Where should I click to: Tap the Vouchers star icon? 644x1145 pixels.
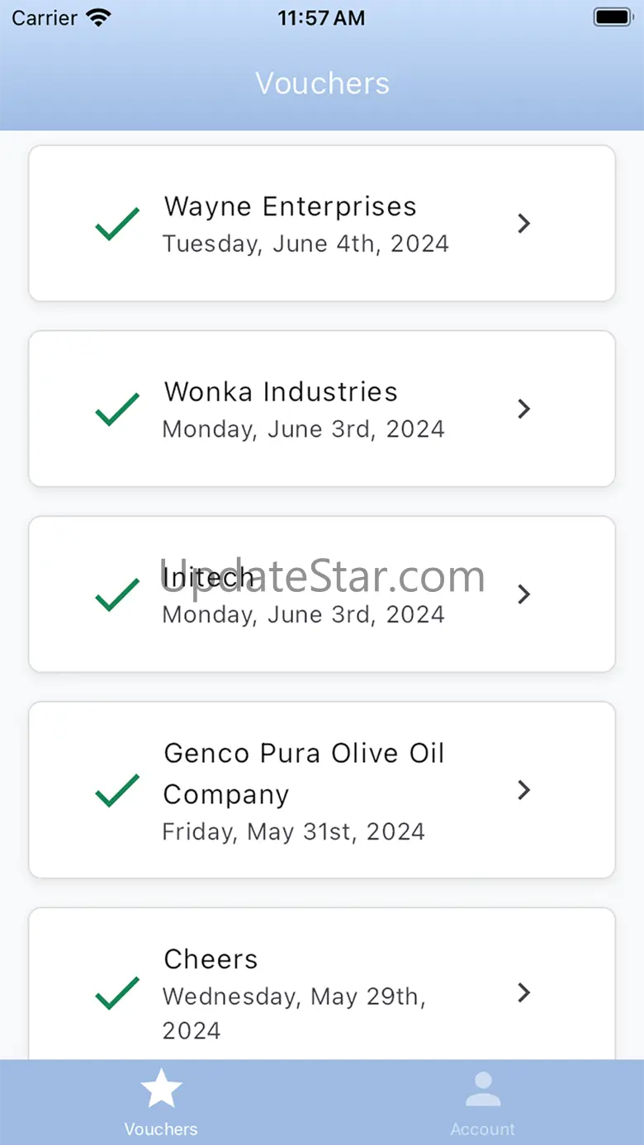click(161, 1088)
